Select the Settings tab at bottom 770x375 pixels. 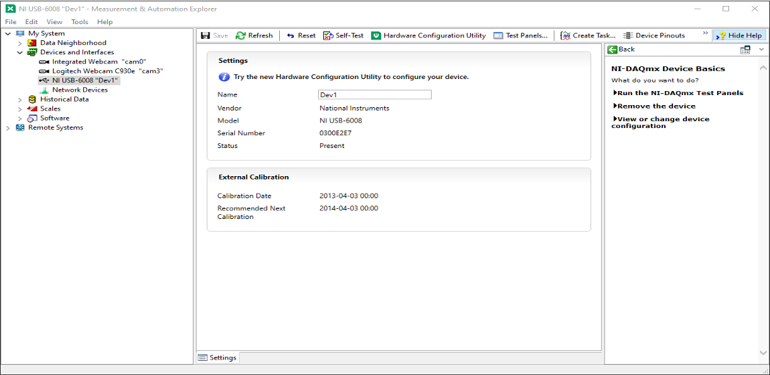218,358
